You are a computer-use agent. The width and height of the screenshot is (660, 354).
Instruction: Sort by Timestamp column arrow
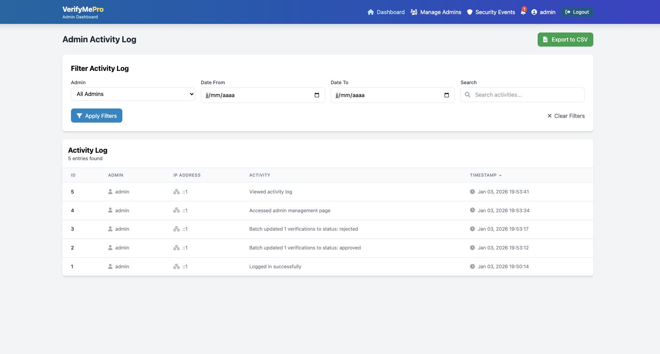(500, 175)
